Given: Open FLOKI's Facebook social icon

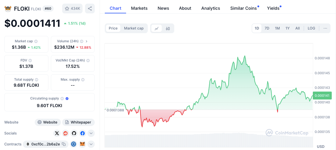Looking at the screenshot, I should [x=83, y=133].
